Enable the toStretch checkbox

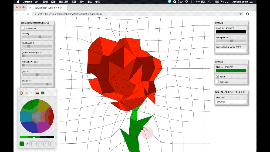pyautogui.click(x=217, y=82)
